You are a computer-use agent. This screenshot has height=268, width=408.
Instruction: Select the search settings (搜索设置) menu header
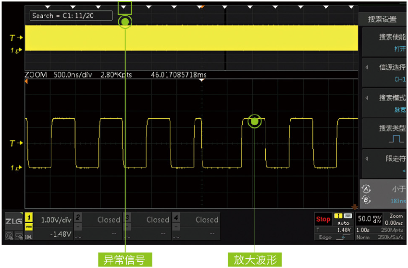383,19
